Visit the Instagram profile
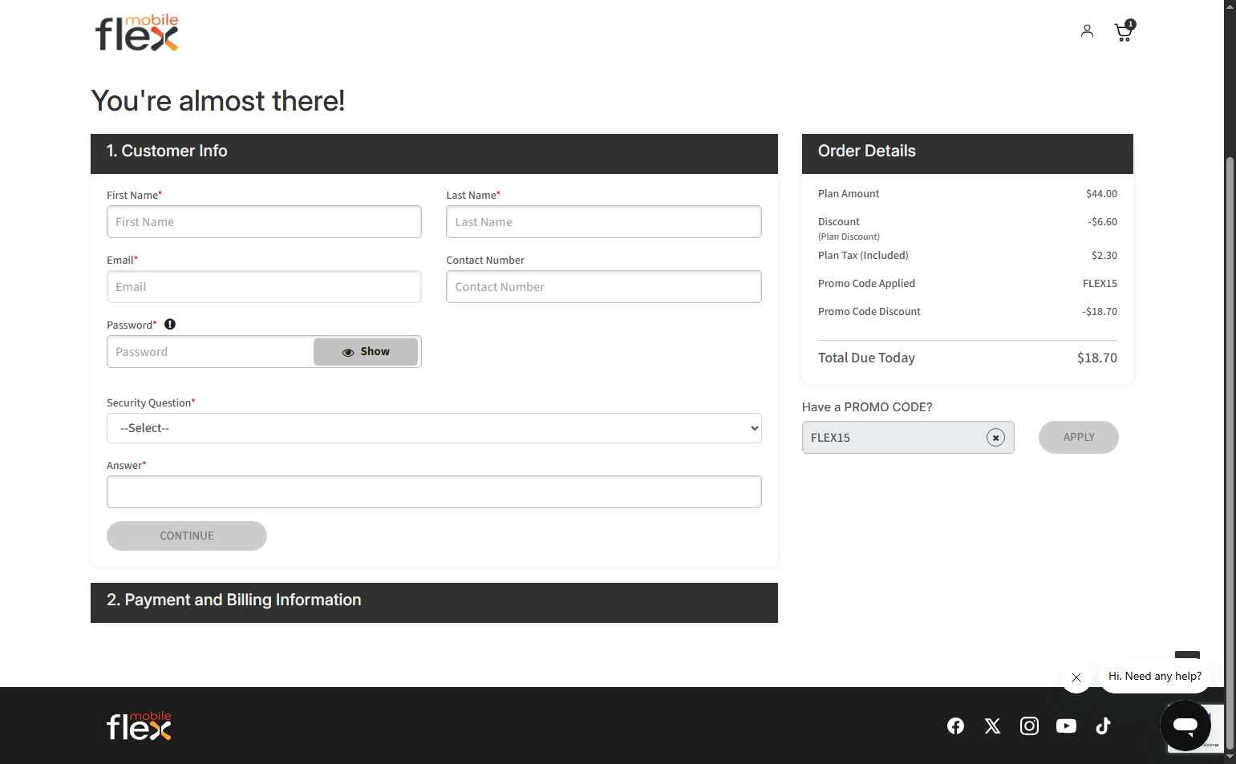 [1029, 726]
